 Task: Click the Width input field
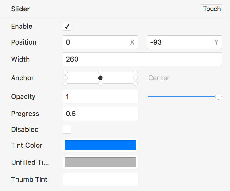(x=142, y=59)
